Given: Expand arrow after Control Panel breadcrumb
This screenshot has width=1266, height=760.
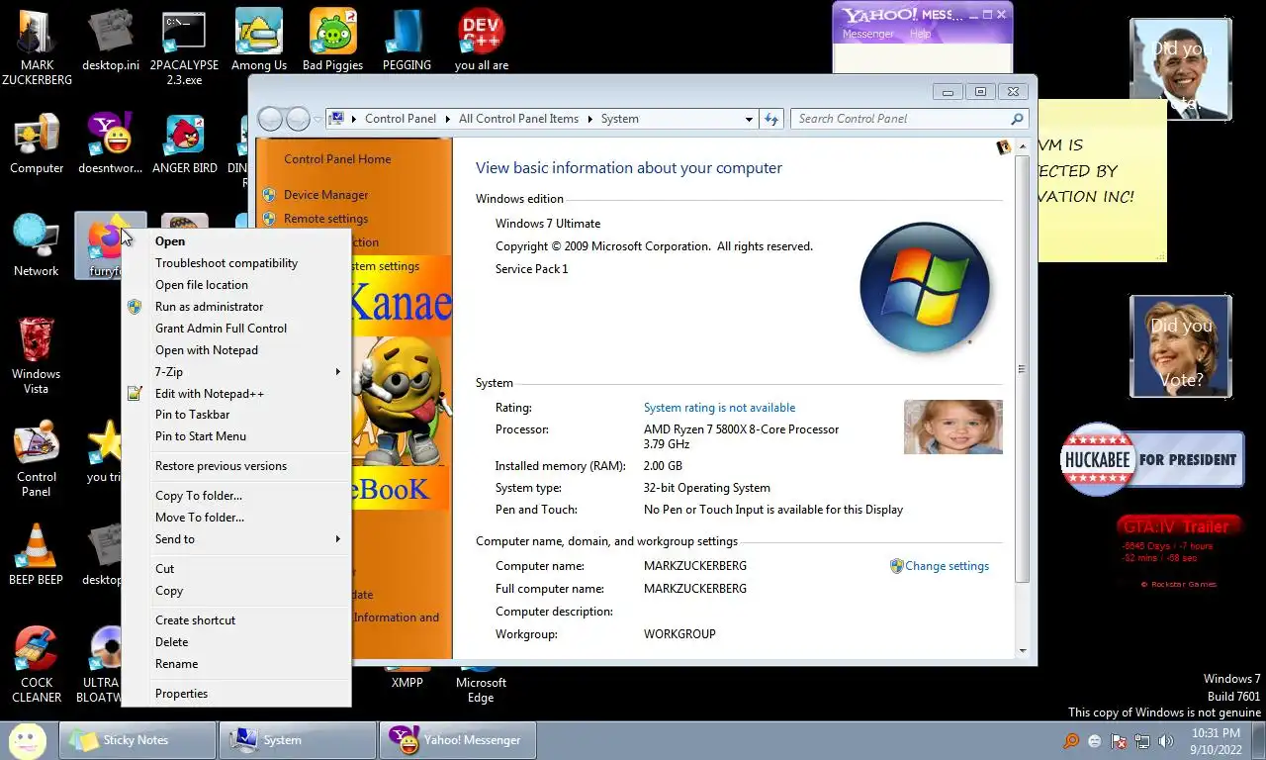Looking at the screenshot, I should coord(448,119).
